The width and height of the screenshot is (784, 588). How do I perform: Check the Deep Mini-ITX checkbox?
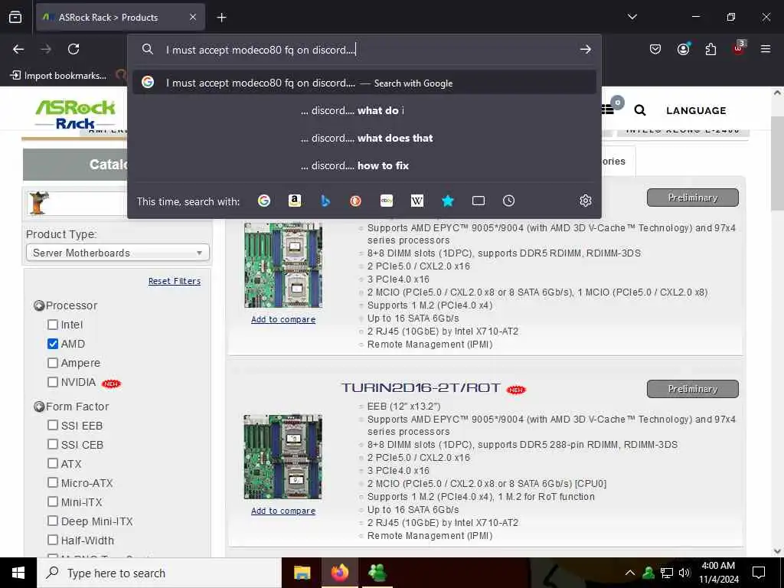coord(53,521)
